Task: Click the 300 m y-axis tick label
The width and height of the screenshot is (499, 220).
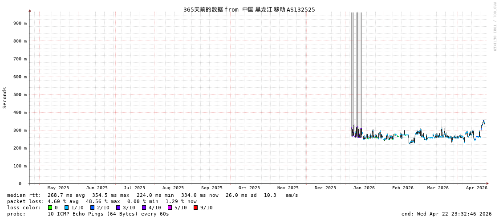Action: 20,130
